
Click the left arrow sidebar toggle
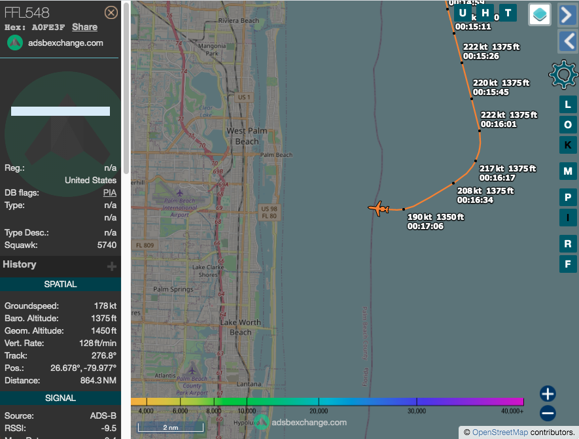pyautogui.click(x=568, y=41)
